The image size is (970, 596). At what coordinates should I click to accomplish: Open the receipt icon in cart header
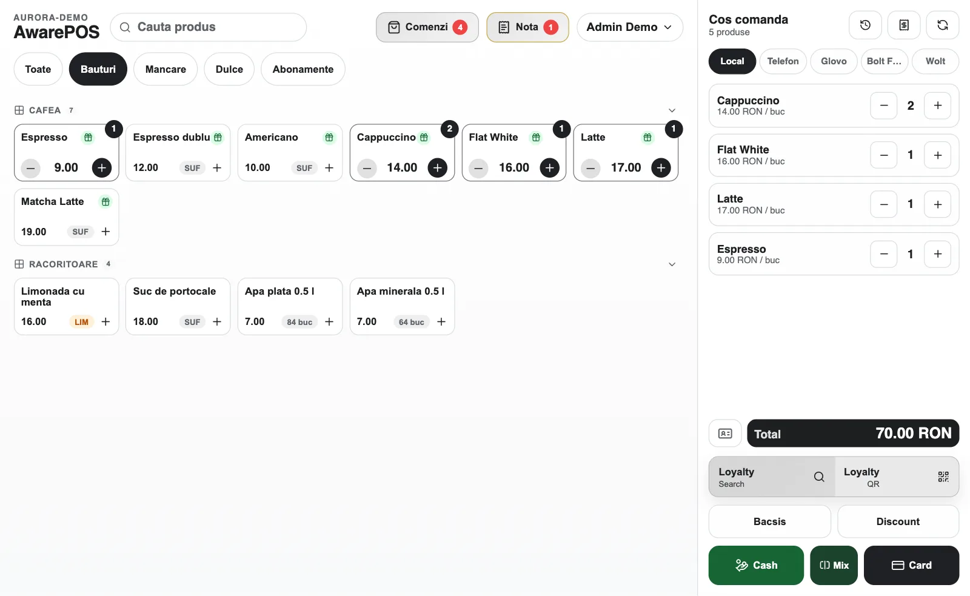[x=904, y=25]
